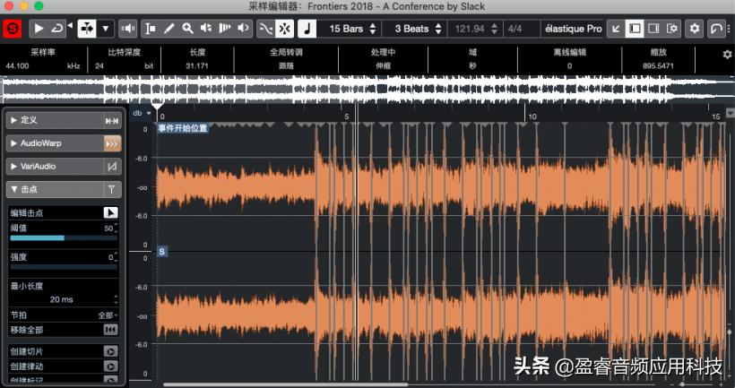Open the toolbar settings gear
Screen dimensions: 735x388
(695, 29)
